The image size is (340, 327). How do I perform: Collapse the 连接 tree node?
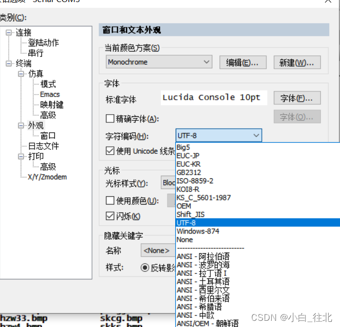tap(9, 33)
